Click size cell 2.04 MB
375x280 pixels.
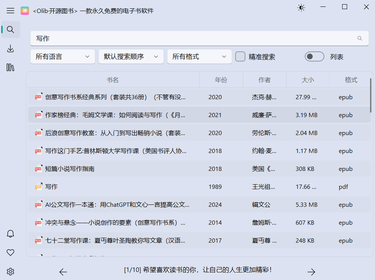pos(306,133)
